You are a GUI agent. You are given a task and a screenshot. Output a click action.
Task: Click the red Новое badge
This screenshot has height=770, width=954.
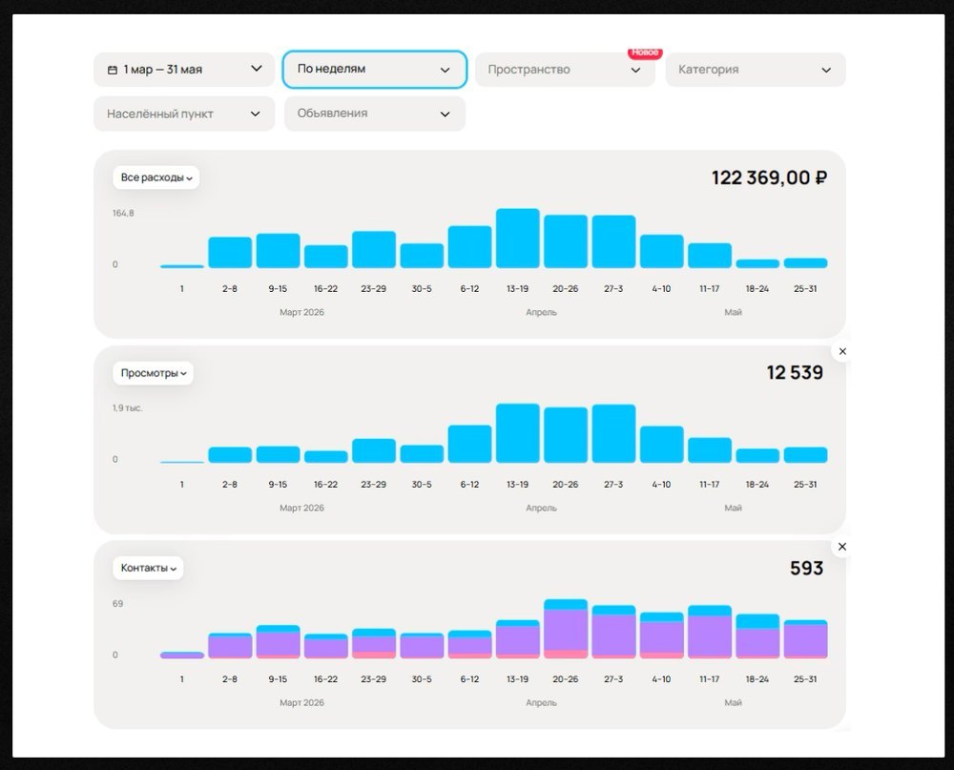point(645,53)
